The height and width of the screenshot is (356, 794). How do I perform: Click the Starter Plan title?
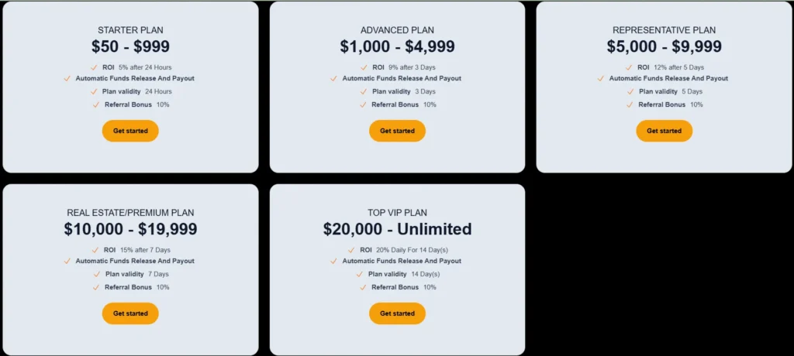point(130,30)
